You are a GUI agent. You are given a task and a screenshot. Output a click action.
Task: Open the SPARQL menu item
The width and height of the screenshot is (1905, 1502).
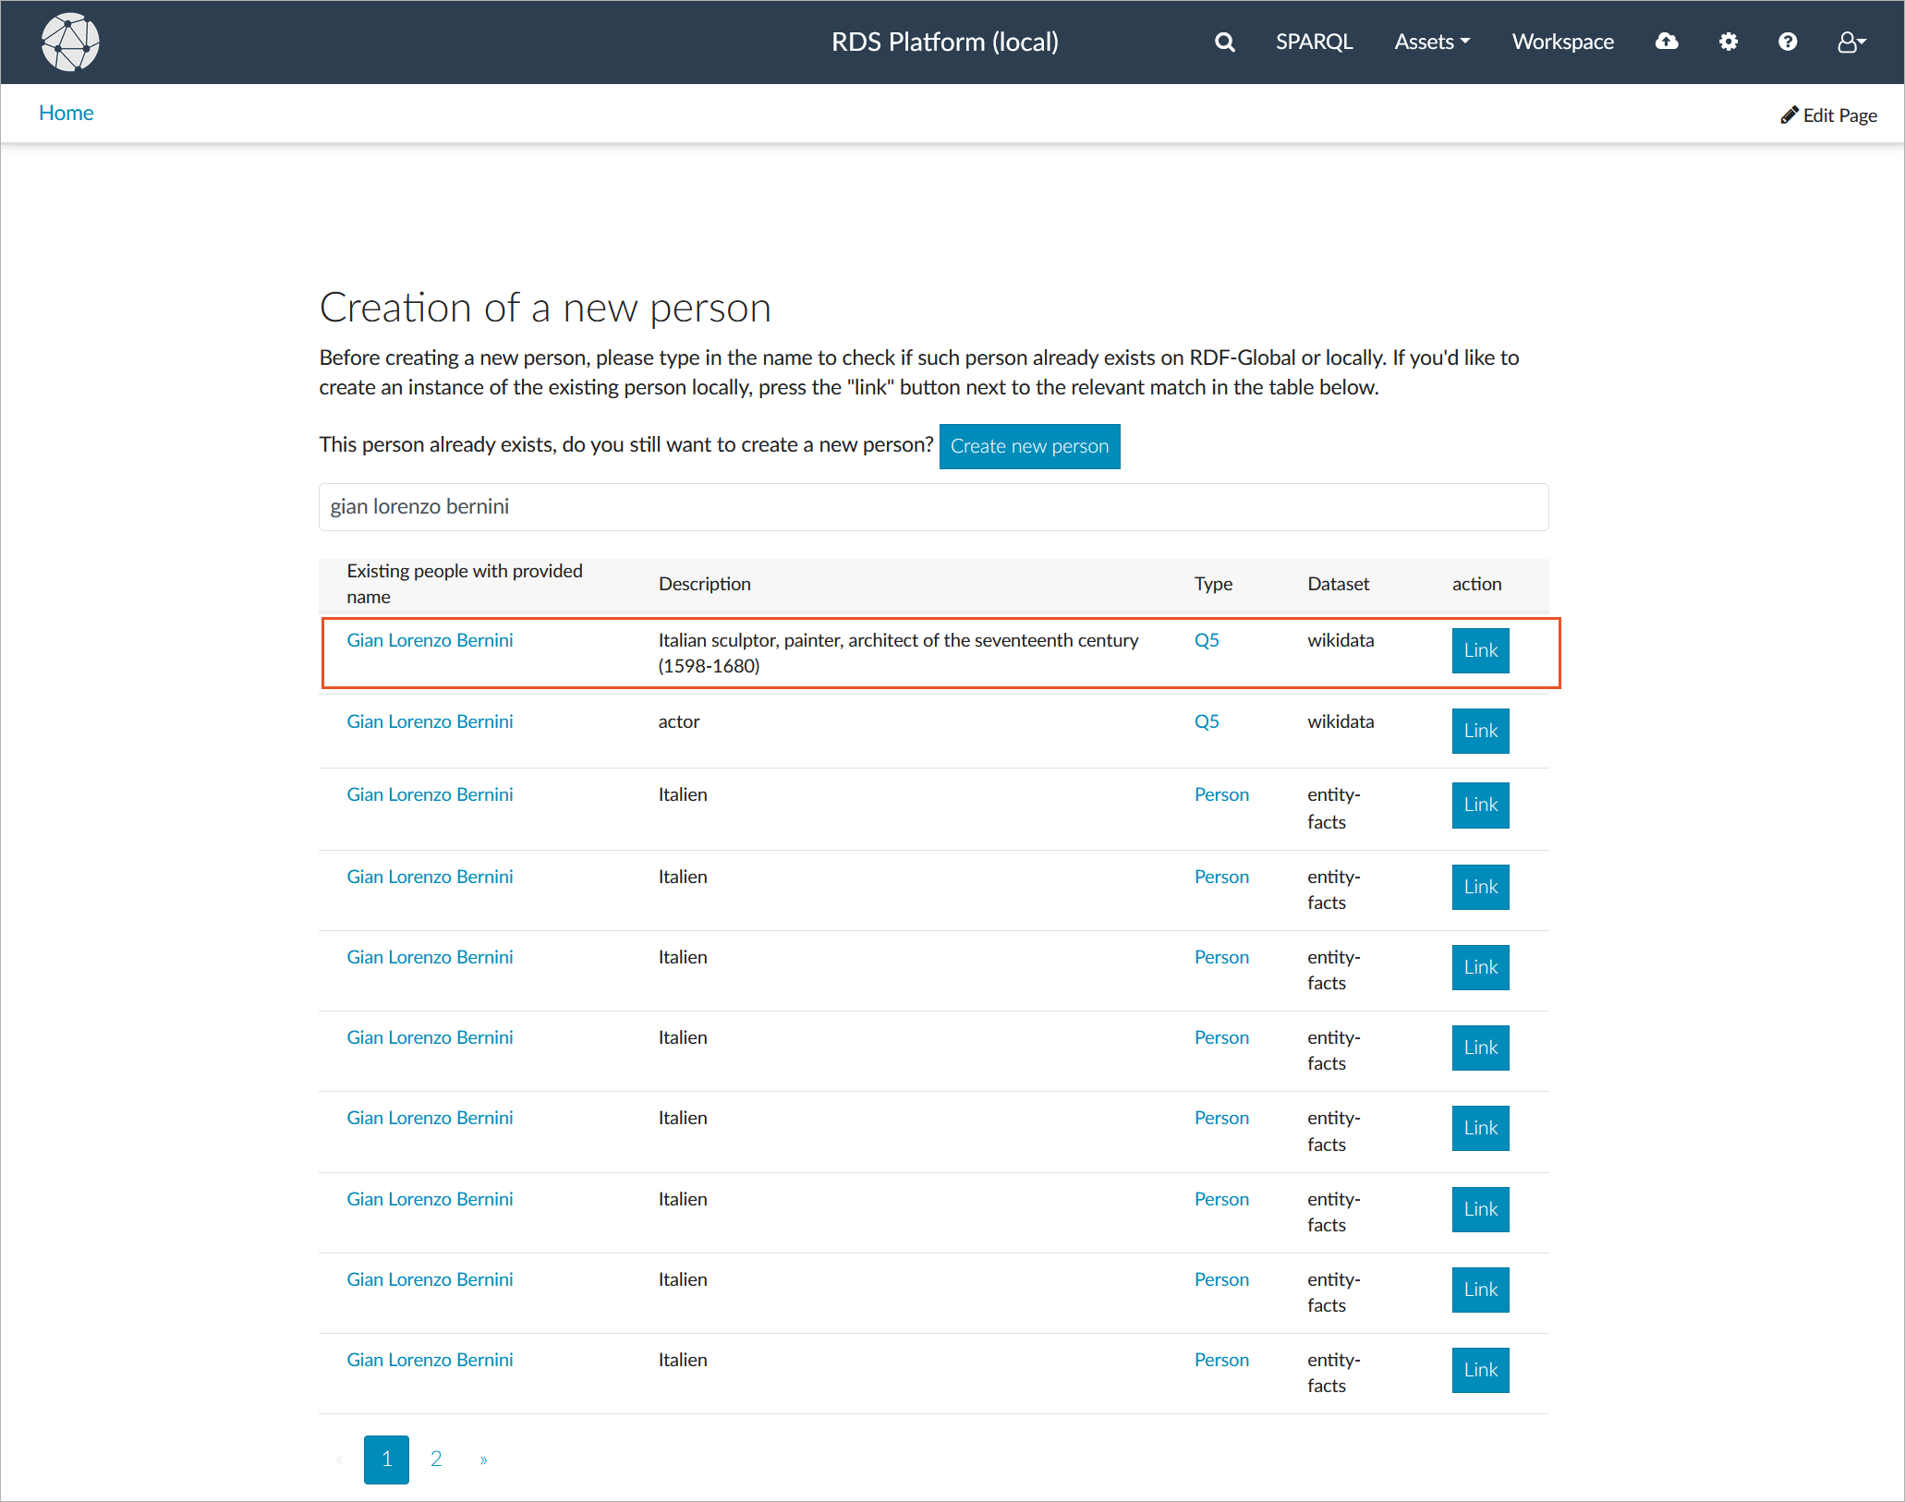(x=1314, y=42)
